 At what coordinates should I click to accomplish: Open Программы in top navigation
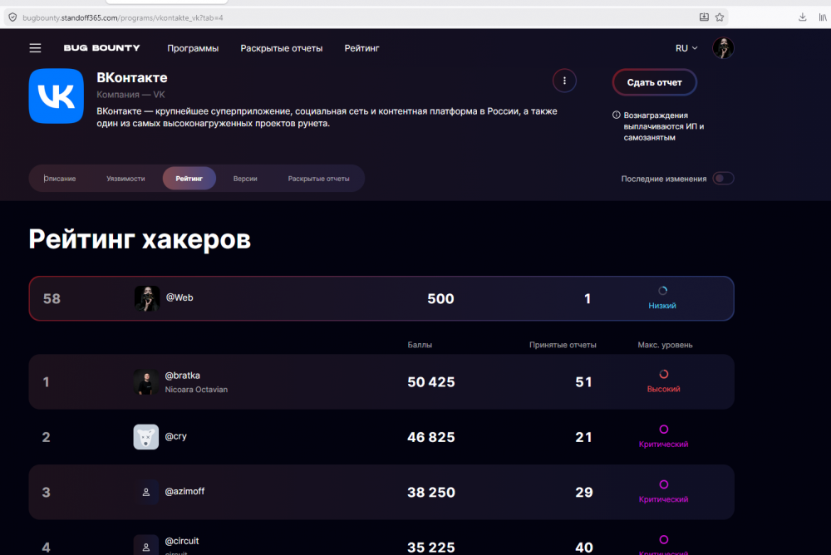[x=193, y=48]
